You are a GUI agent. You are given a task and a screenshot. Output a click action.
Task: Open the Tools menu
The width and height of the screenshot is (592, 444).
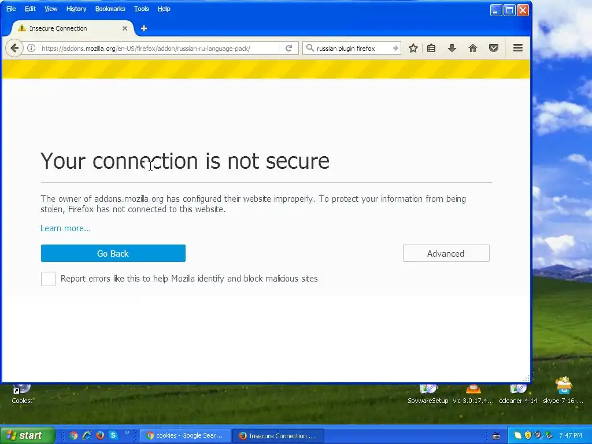tap(142, 9)
